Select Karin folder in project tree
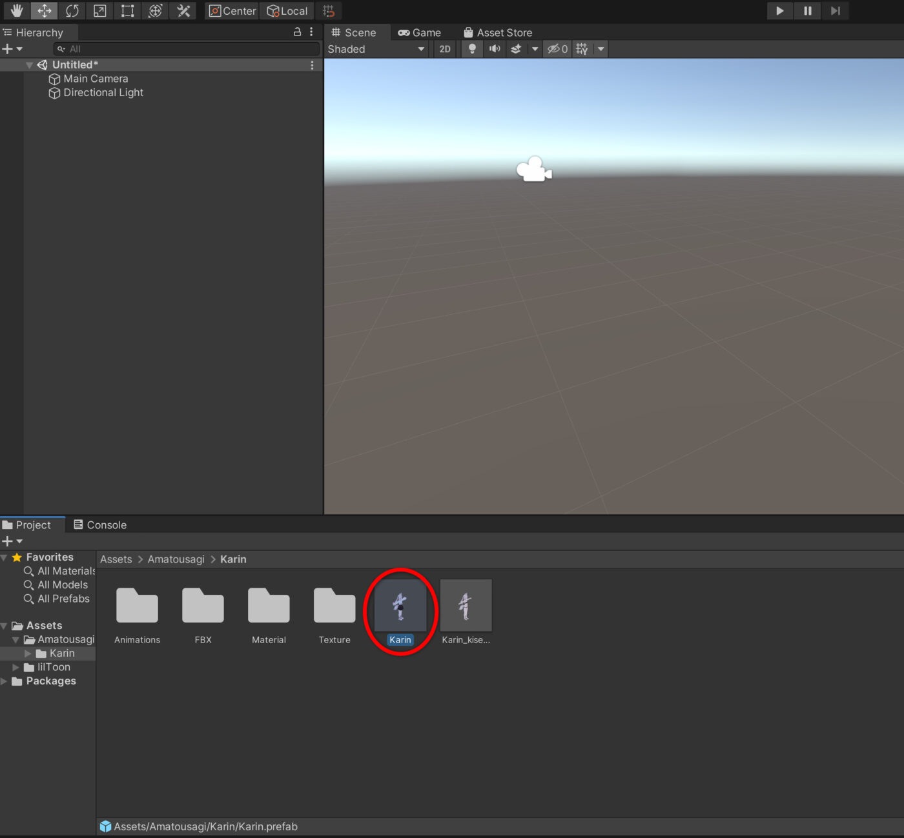Viewport: 904px width, 838px height. [56, 653]
